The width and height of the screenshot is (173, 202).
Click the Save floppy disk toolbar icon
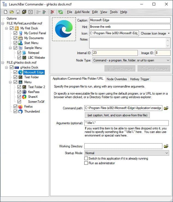18,12
